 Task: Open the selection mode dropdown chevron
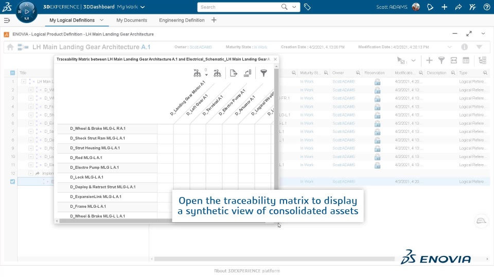click(x=413, y=61)
